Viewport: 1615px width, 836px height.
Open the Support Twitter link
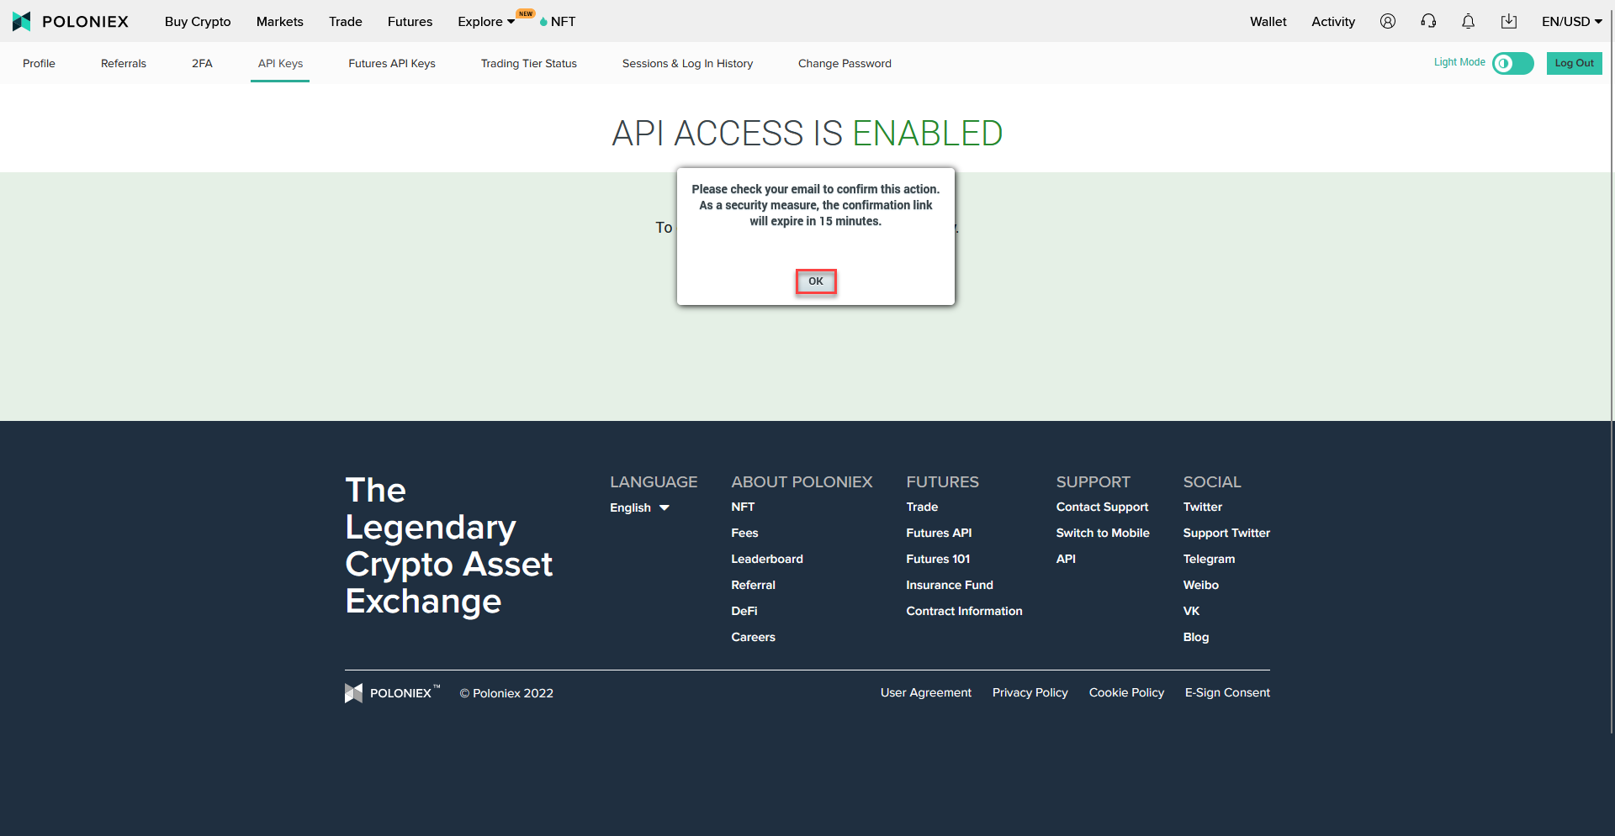(x=1226, y=533)
